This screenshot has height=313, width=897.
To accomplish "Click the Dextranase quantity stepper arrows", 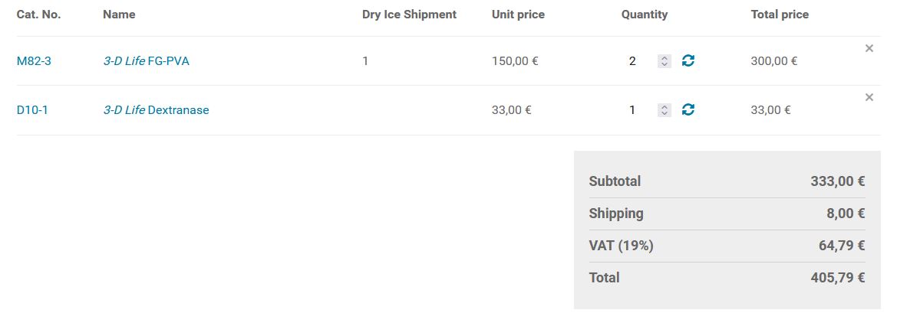I will tap(665, 110).
